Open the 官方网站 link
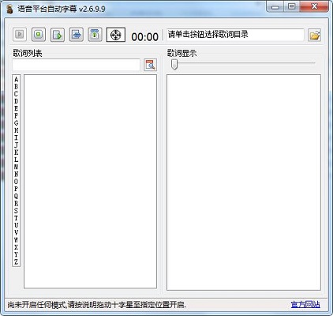 [x=305, y=305]
